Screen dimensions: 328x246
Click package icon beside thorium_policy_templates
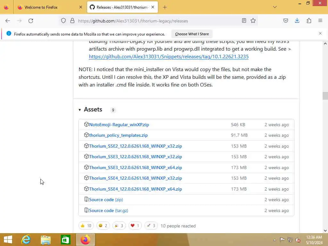[86, 135]
